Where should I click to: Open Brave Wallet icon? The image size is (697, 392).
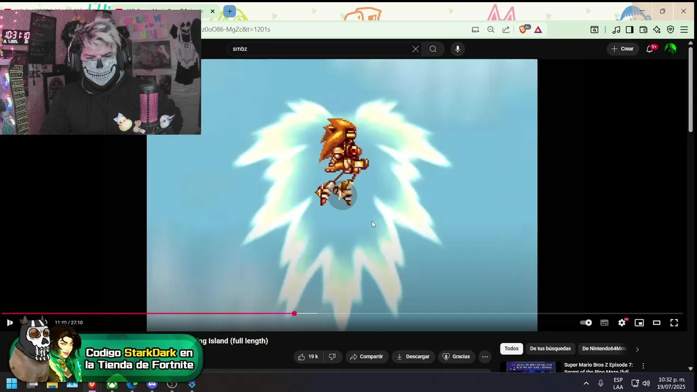[643, 30]
